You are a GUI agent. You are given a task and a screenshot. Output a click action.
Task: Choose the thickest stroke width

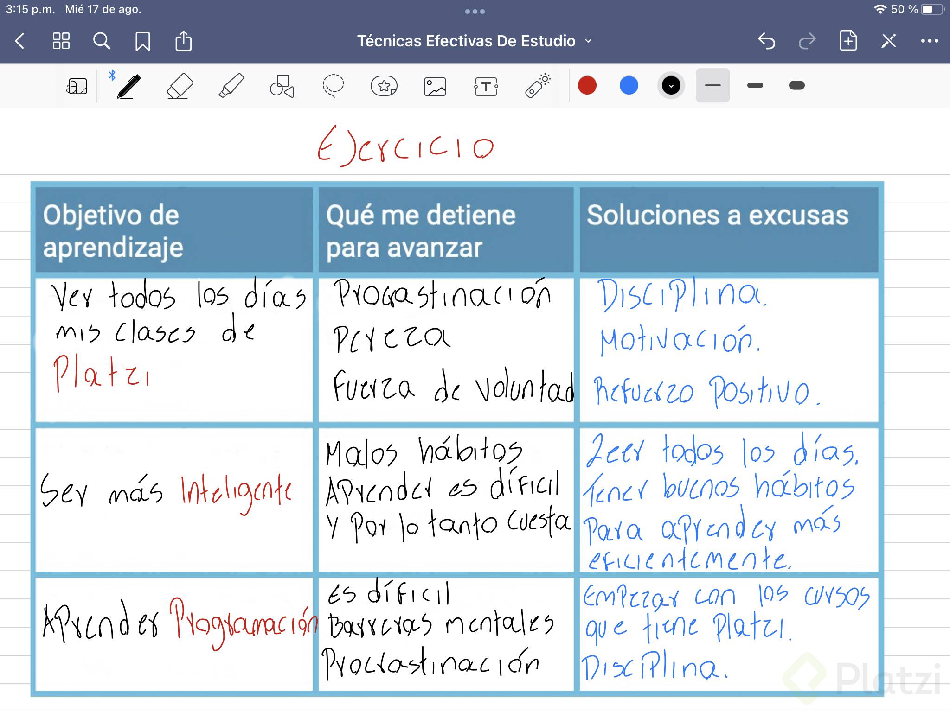pyautogui.click(x=797, y=86)
